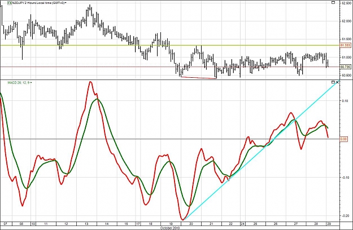Click the 0.10 MACD scale label
353x230 pixels.
point(345,101)
